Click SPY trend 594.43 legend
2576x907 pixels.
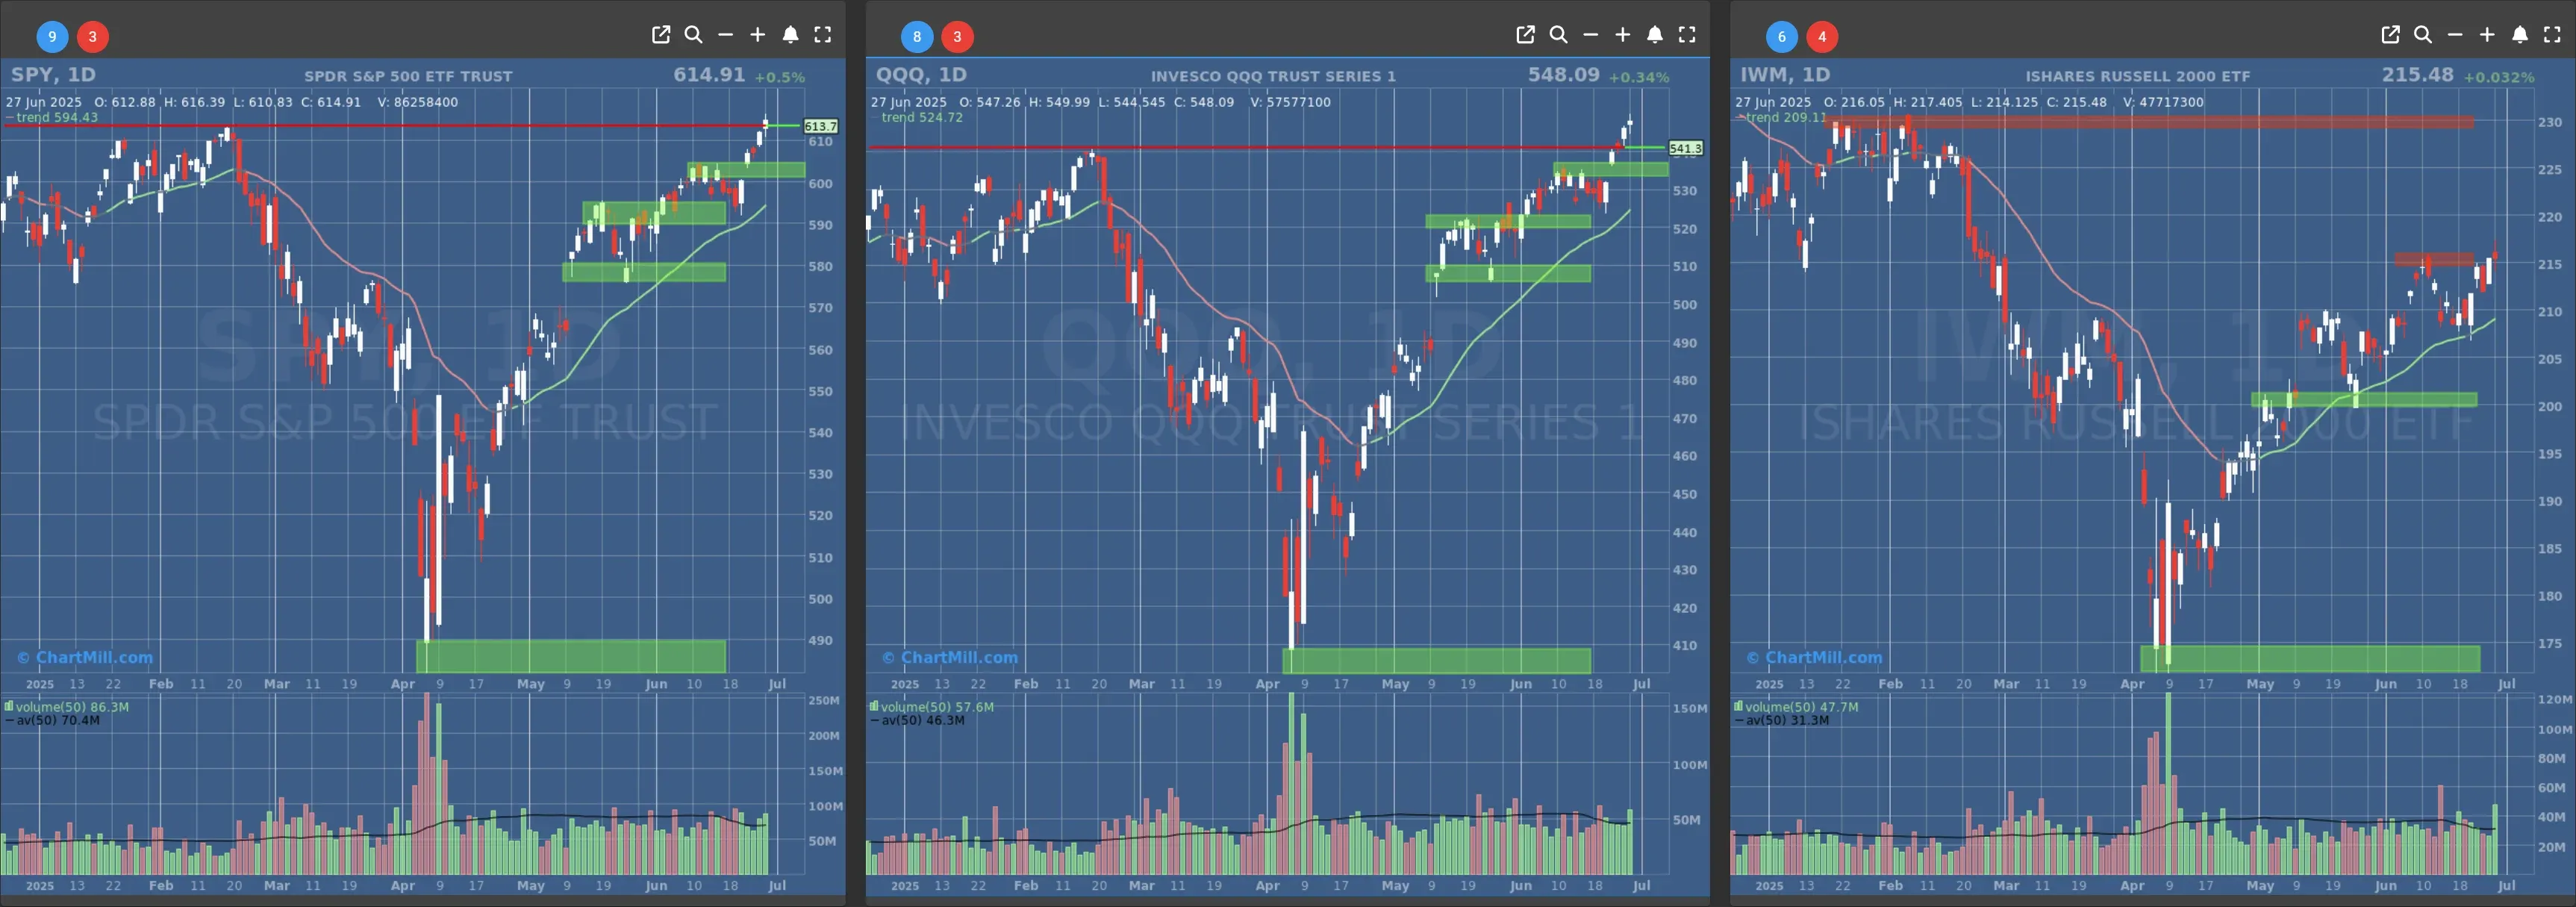(52, 117)
